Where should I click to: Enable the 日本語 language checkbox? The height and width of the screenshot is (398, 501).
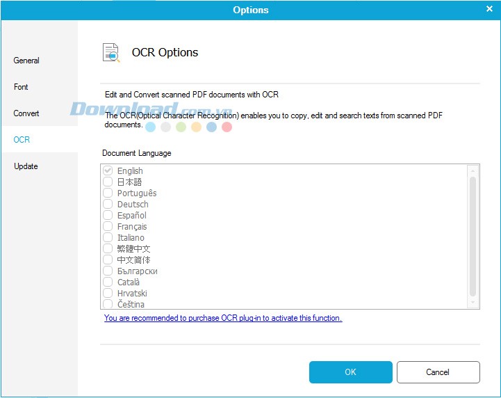[x=108, y=182]
